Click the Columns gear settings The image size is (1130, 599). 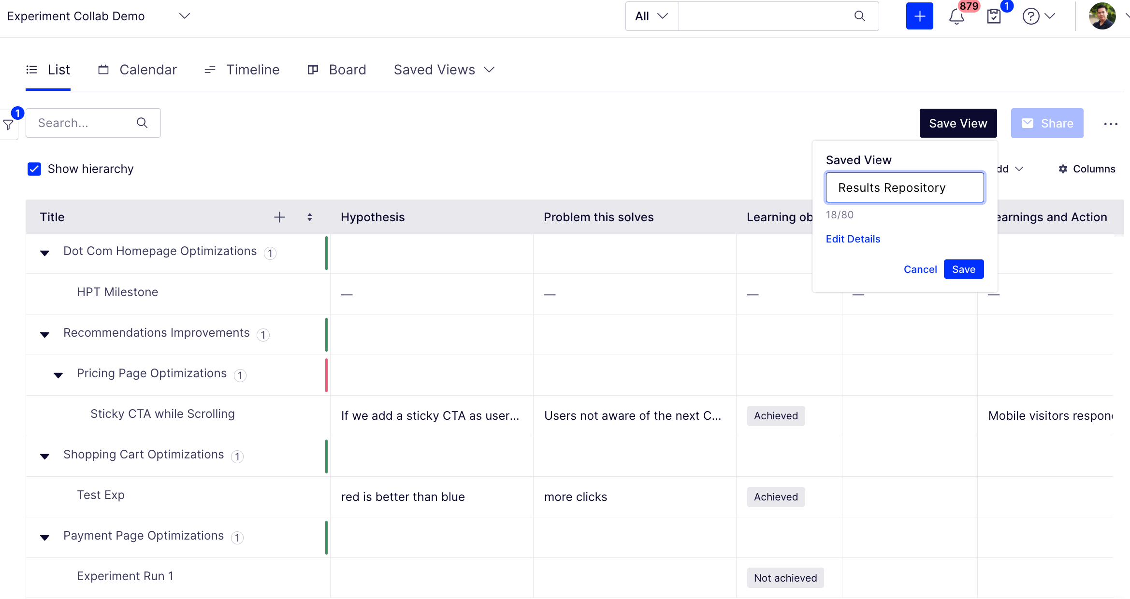pyautogui.click(x=1087, y=169)
